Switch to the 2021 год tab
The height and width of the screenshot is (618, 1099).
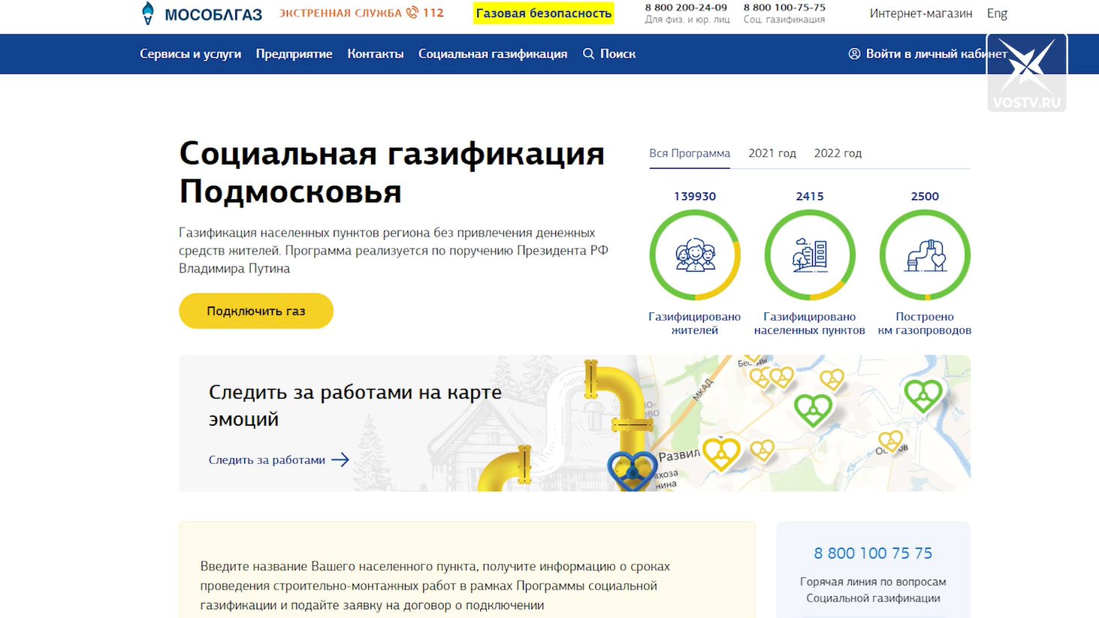pyautogui.click(x=772, y=153)
